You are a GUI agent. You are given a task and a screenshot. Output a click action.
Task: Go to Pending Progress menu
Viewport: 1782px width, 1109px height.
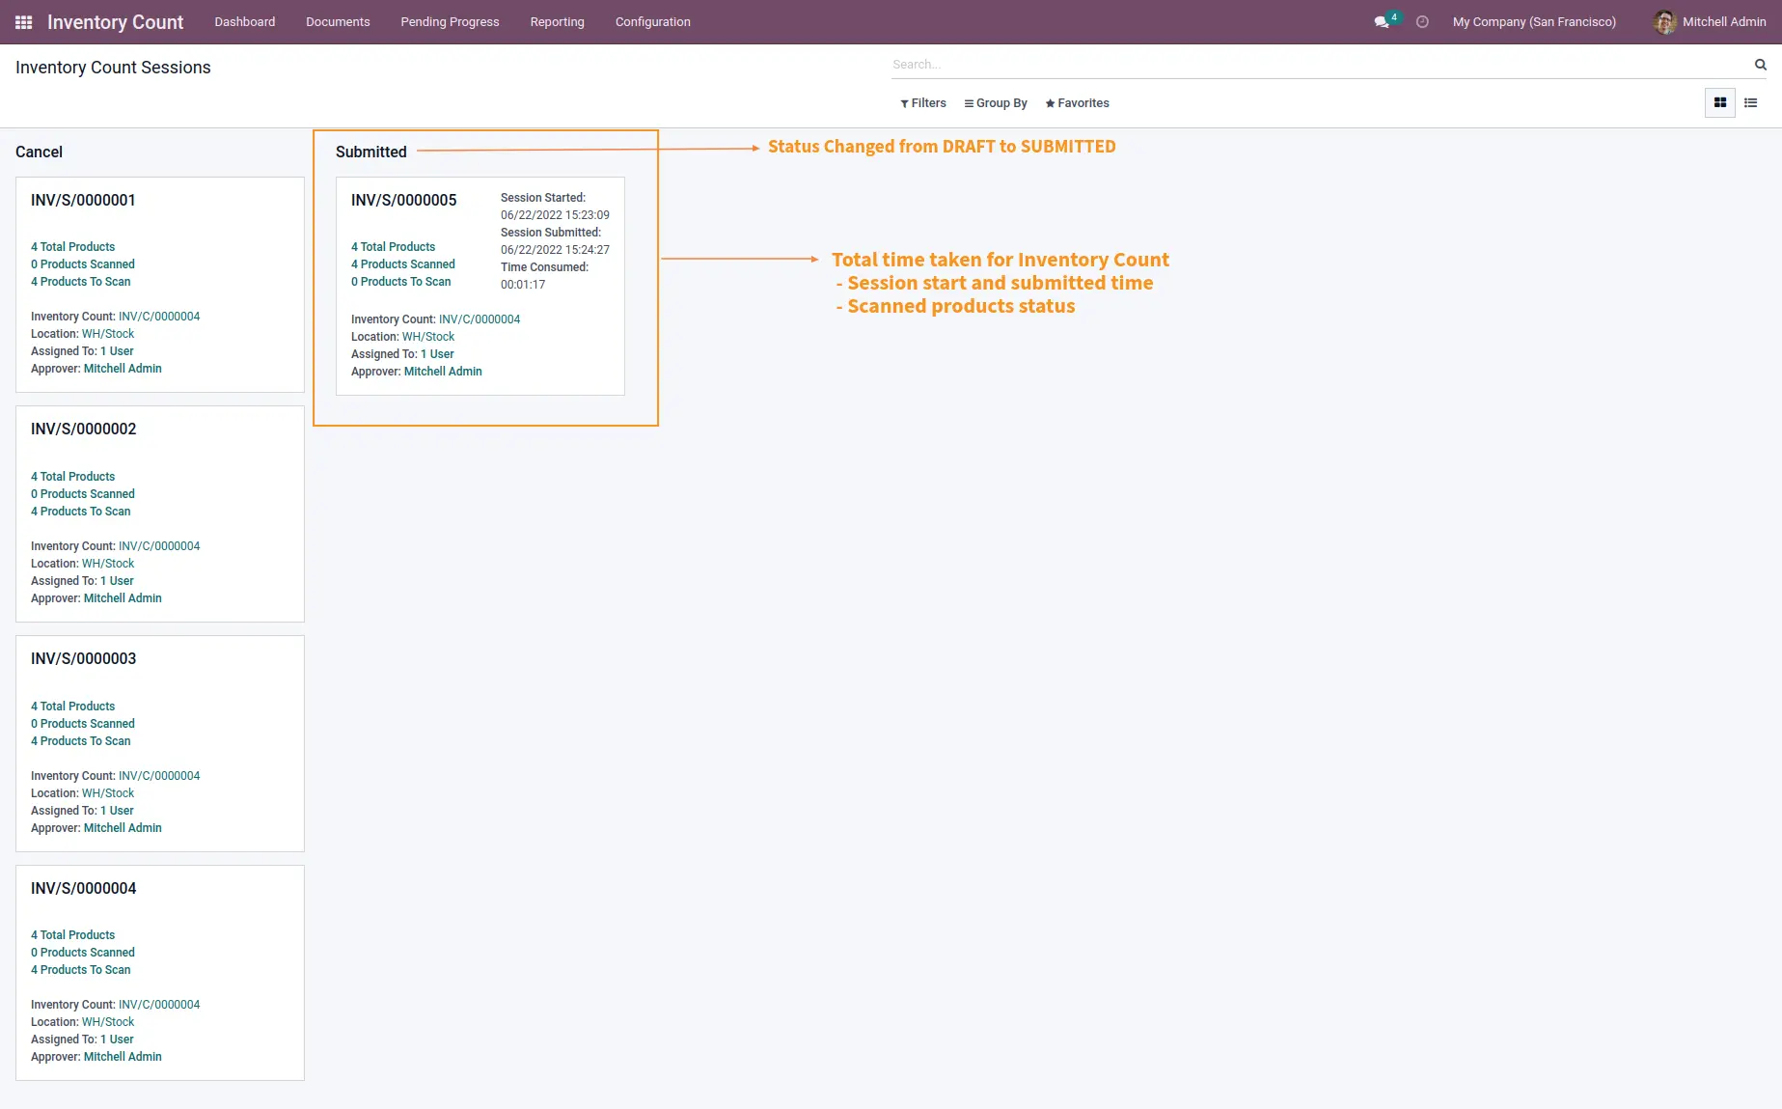click(x=451, y=22)
